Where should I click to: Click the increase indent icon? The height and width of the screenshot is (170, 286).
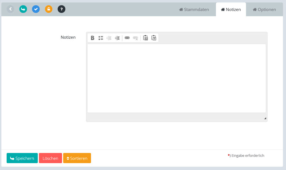[117, 38]
